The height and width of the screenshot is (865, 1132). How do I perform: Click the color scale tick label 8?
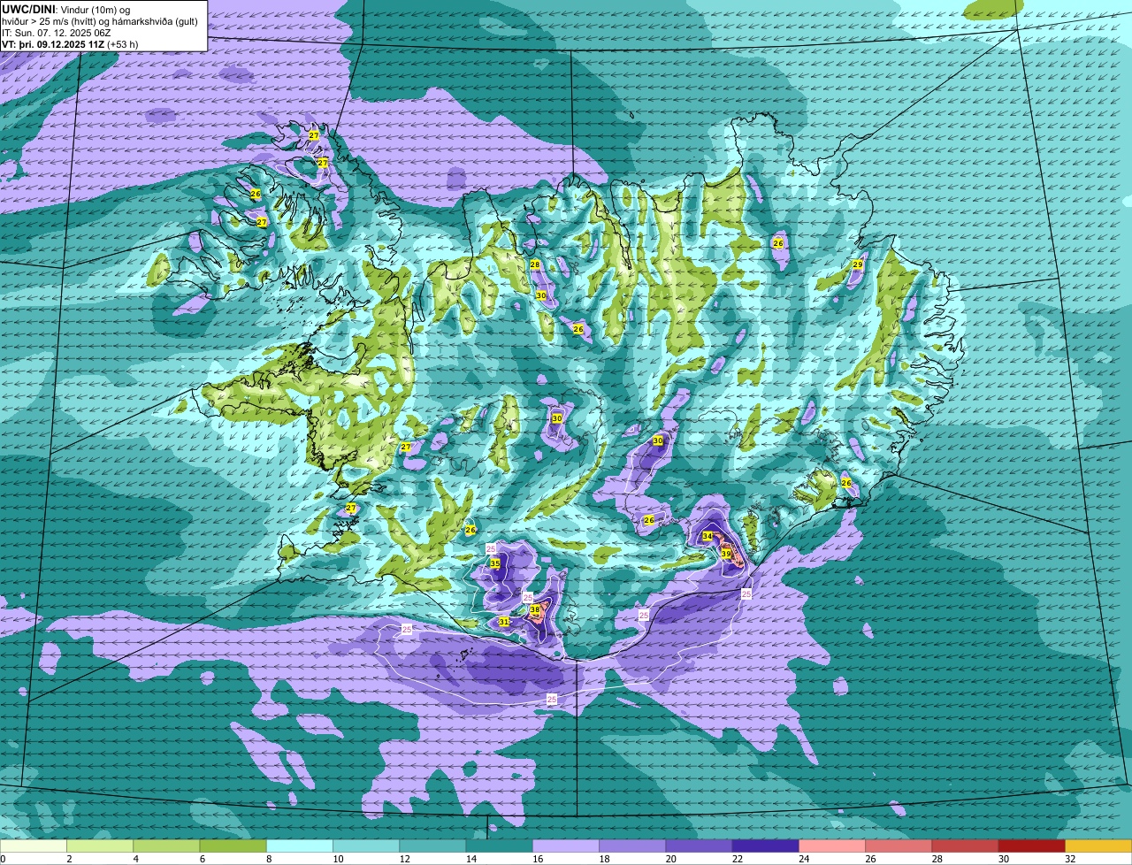click(x=269, y=859)
